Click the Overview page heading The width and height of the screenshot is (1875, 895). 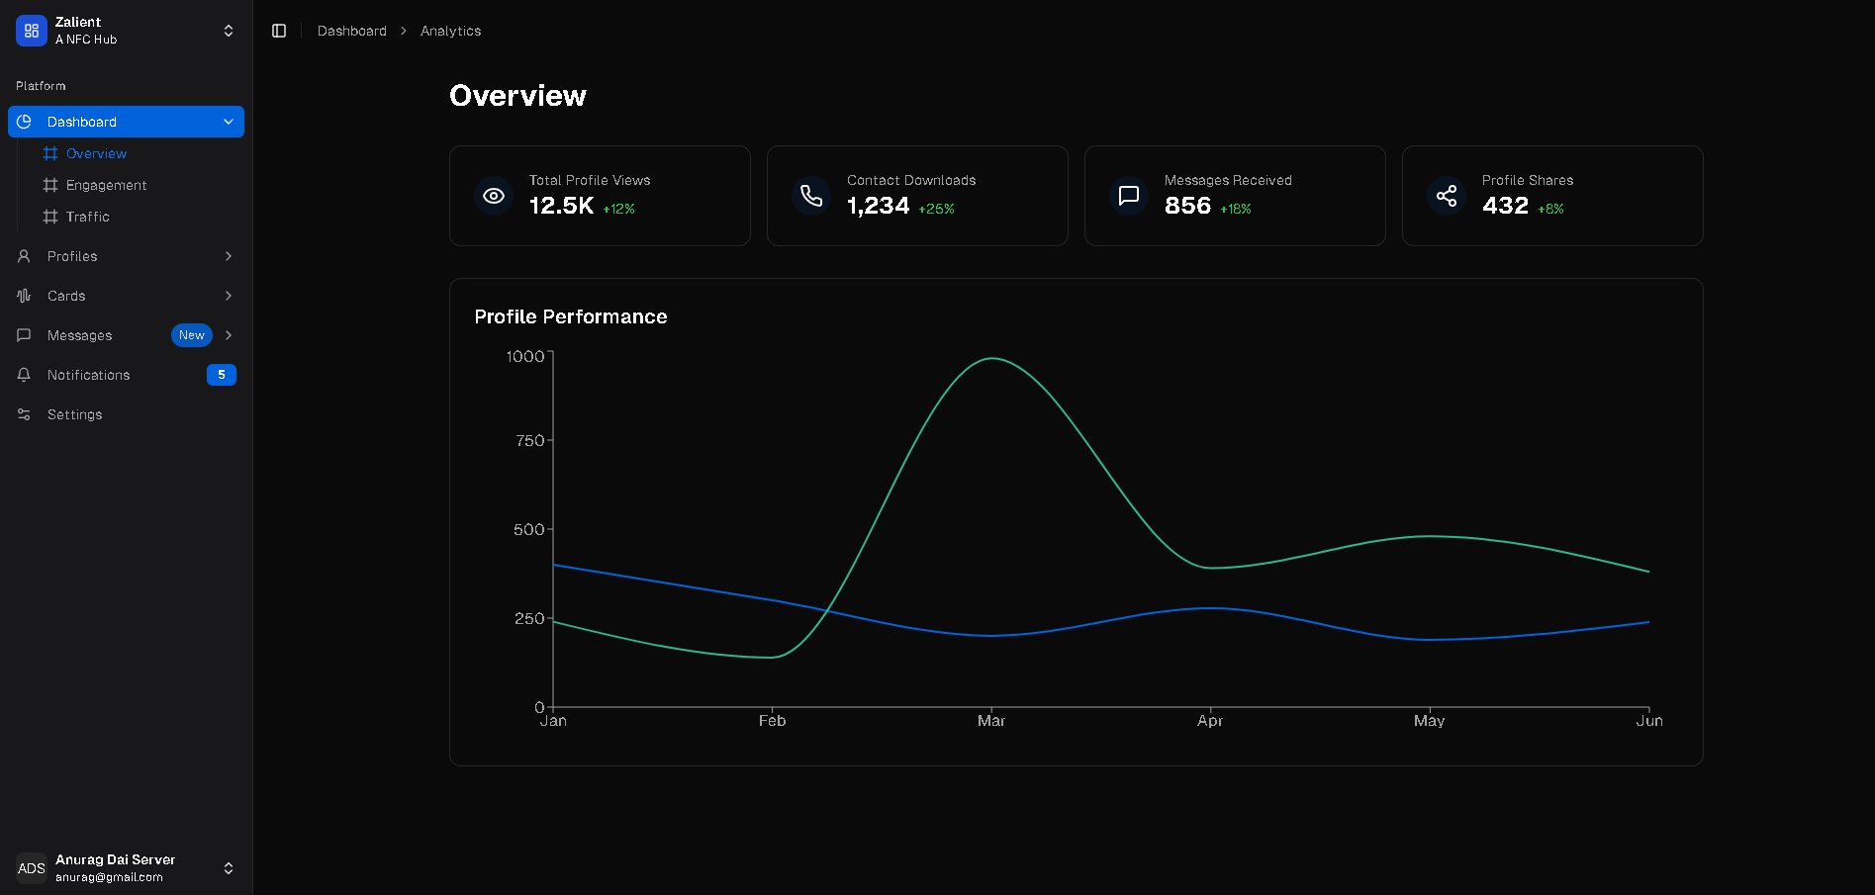517,95
